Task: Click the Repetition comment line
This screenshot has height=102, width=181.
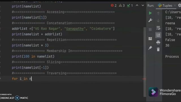Action: click(x=64, y=40)
